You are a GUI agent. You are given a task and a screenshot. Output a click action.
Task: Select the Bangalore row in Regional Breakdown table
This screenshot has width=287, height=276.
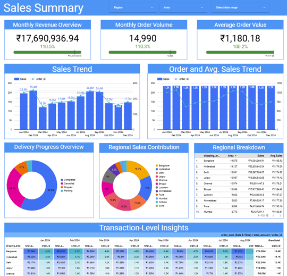click(239, 161)
